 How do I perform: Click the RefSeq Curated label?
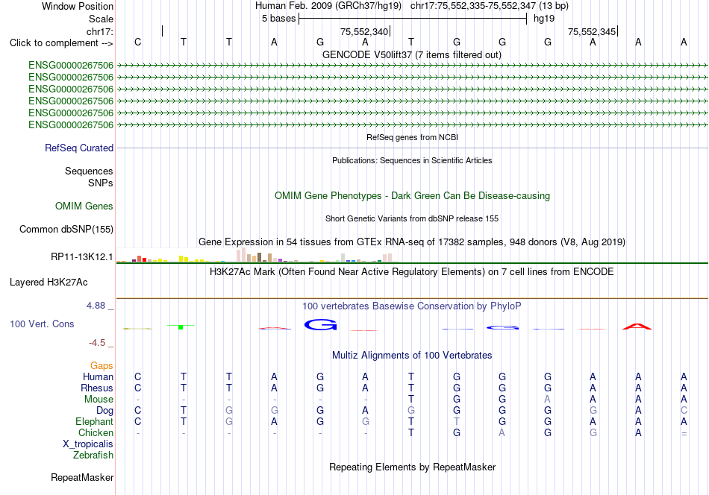coord(79,148)
